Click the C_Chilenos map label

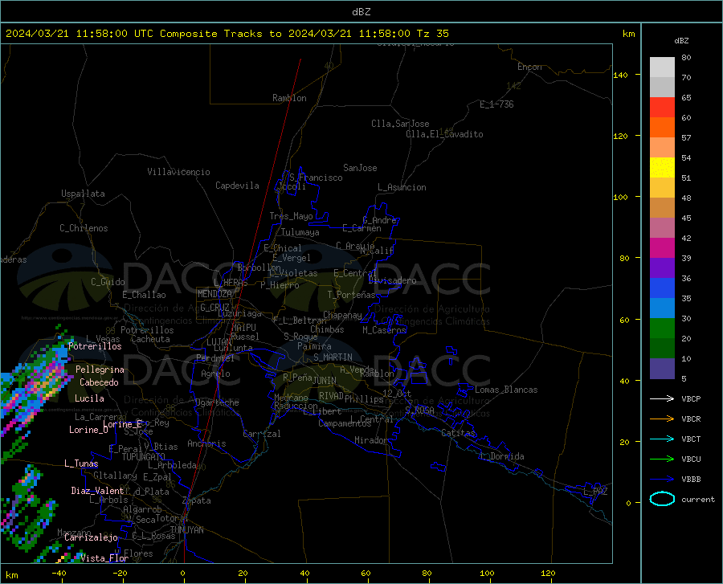84,227
